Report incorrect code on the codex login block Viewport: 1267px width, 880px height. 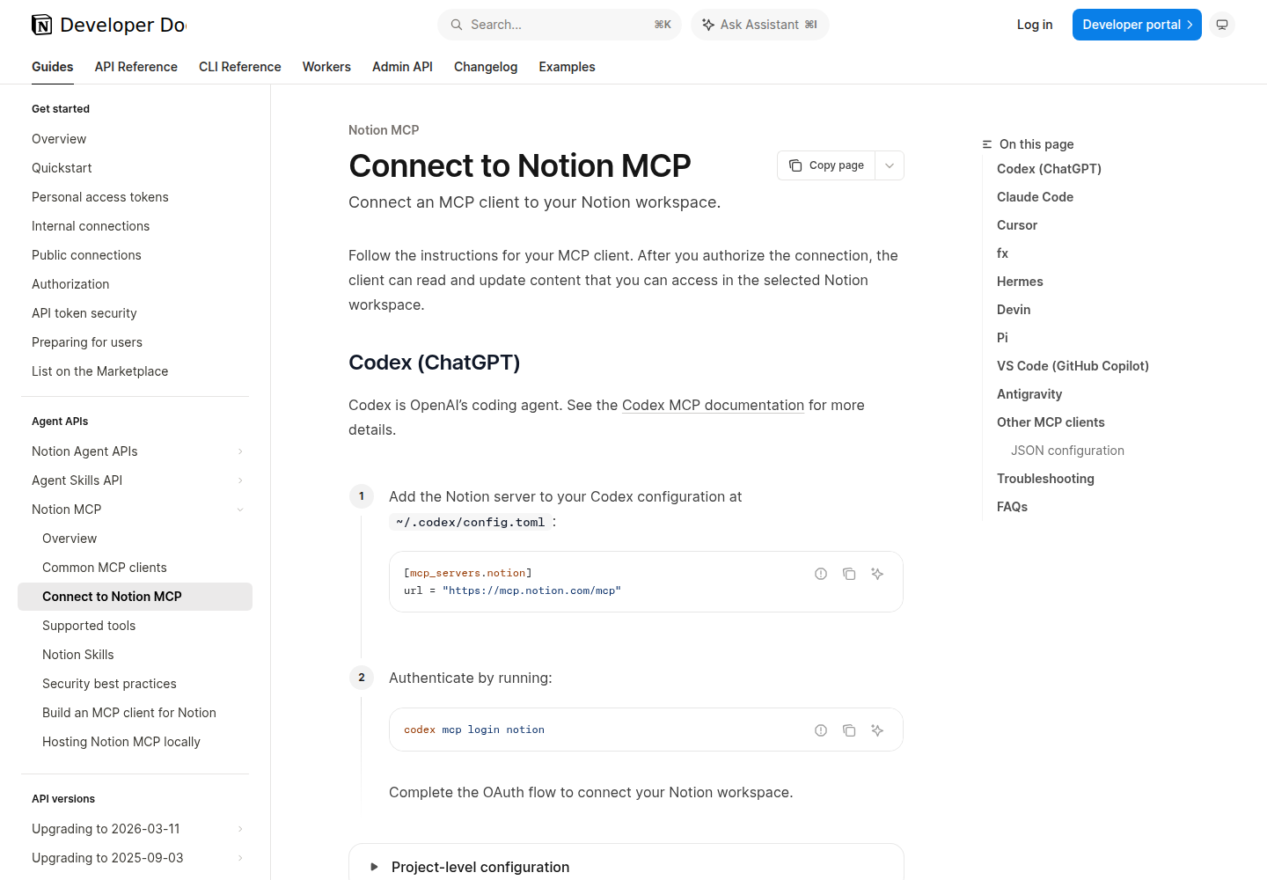pyautogui.click(x=821, y=730)
